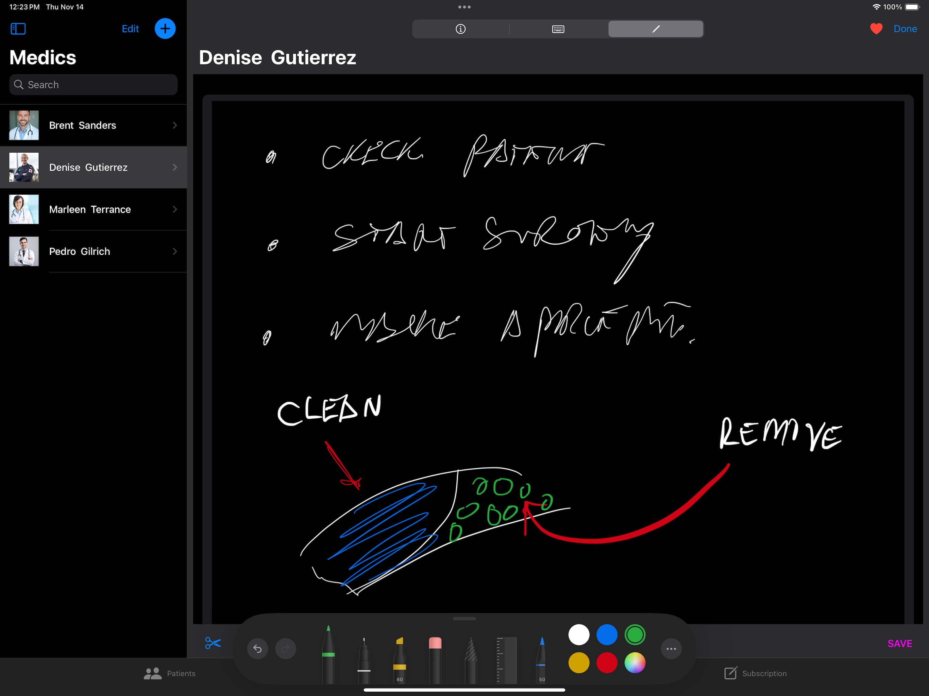
Task: Tap the red heart favorite icon
Action: 876,29
